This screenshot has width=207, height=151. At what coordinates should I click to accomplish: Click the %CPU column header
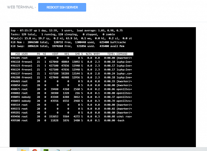pos(89,54)
